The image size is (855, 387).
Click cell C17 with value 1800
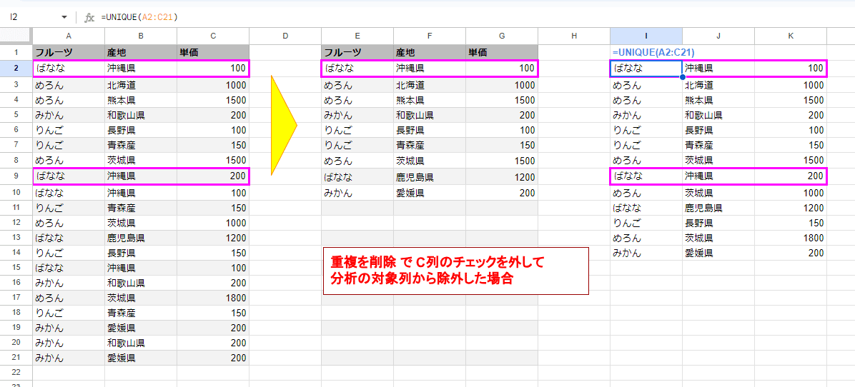(213, 298)
